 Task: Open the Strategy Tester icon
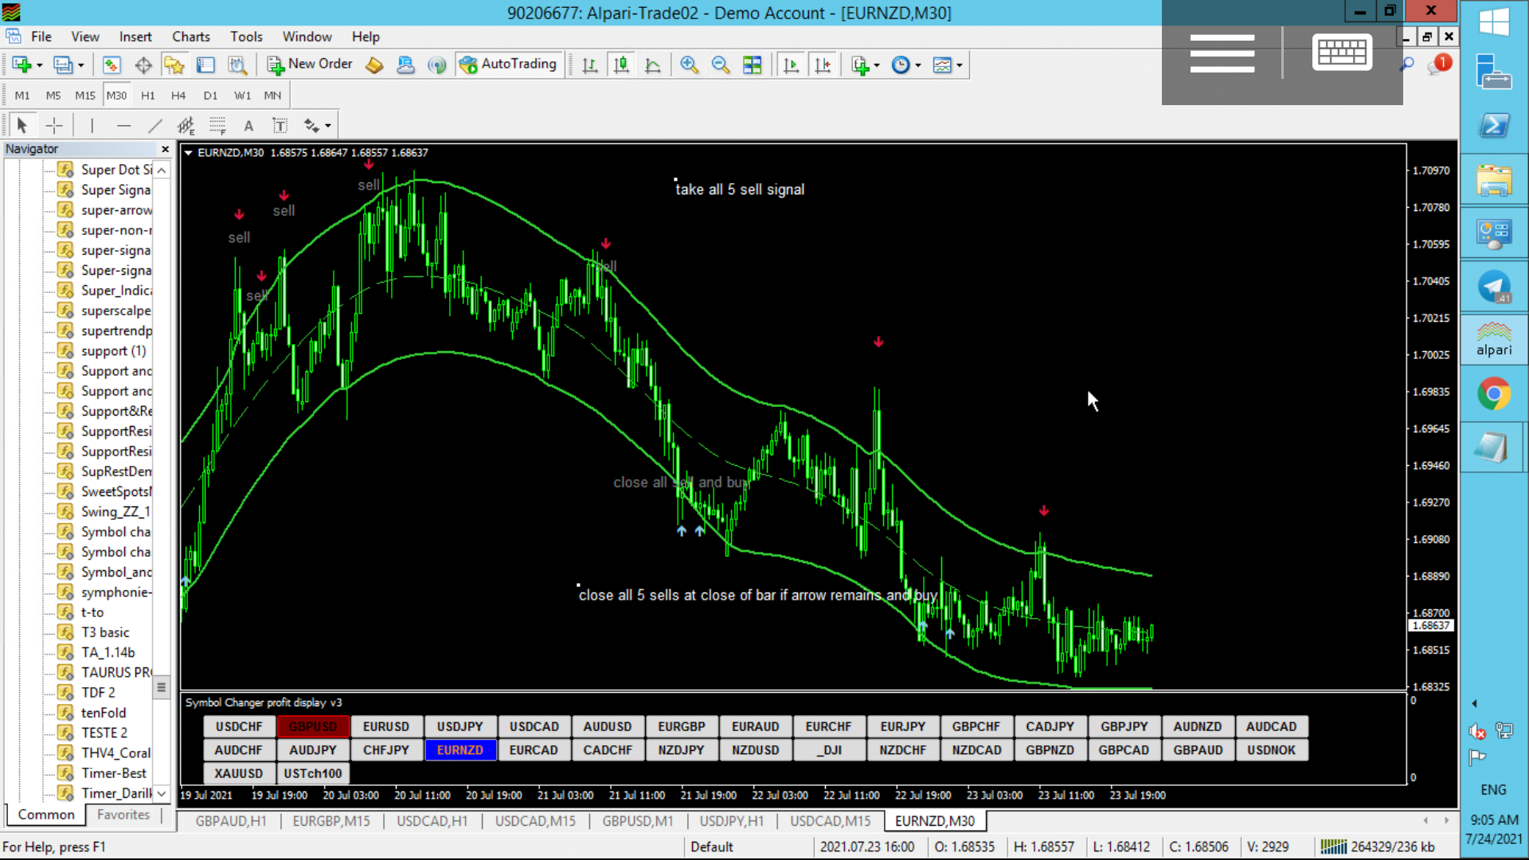click(237, 65)
